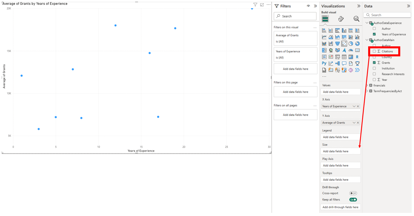Select the card 123 visual
Viewport: 414px width, 216px height.
tap(357, 50)
